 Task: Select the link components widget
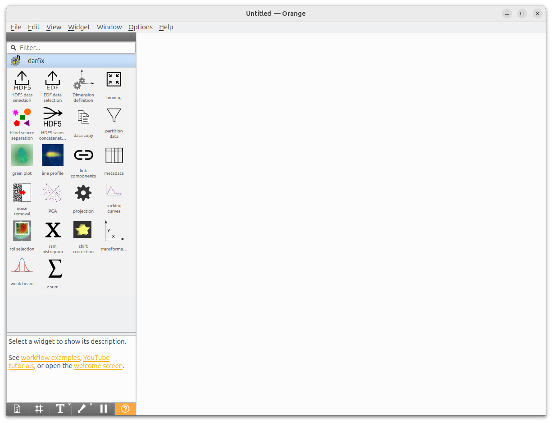[83, 162]
